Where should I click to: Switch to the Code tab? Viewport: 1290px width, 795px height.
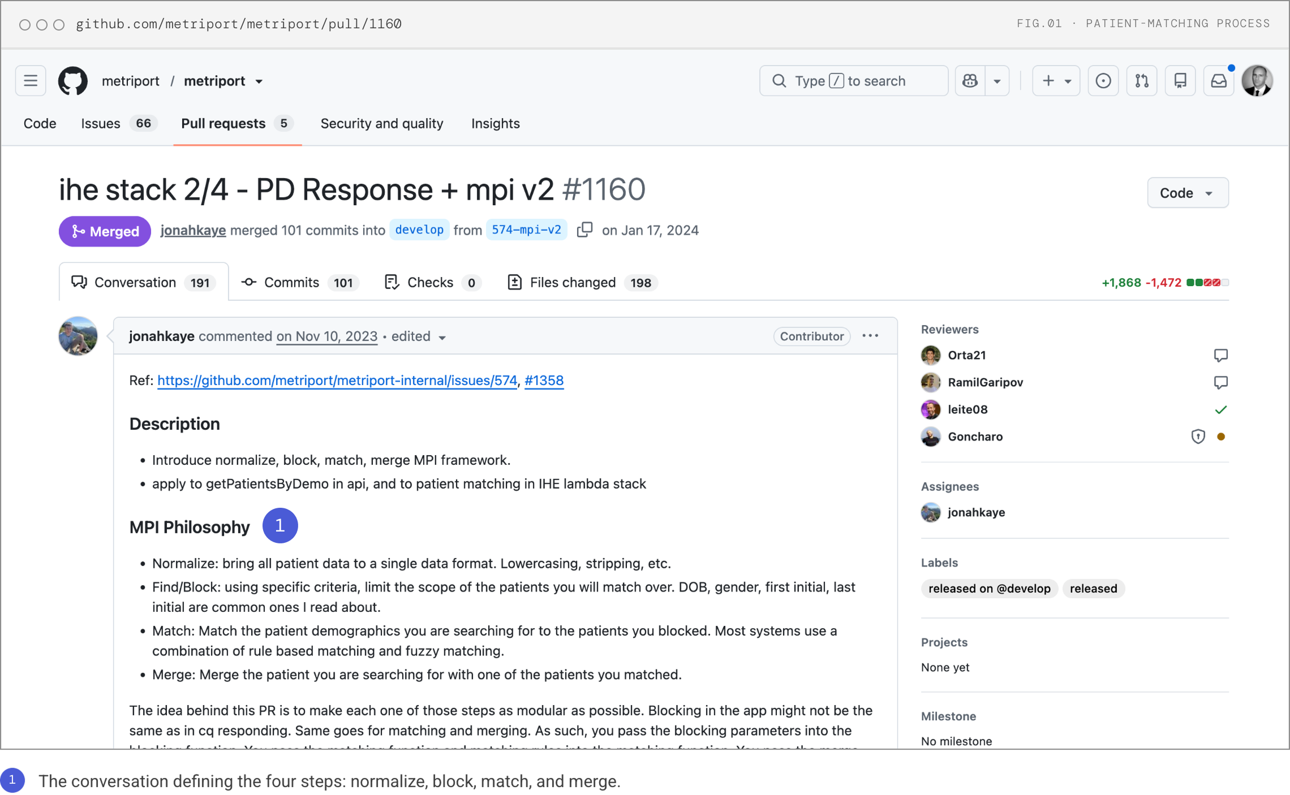coord(40,123)
